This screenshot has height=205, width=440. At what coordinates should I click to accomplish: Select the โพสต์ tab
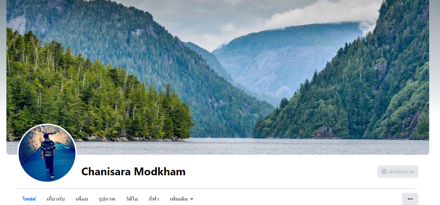(x=29, y=199)
